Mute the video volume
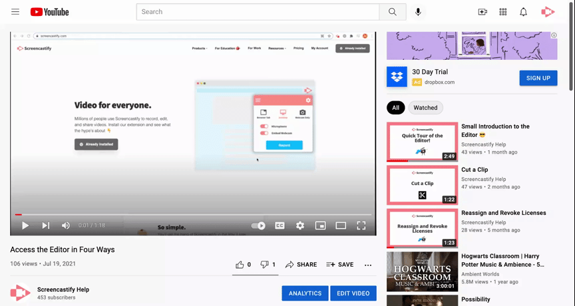The height and width of the screenshot is (306, 575). 66,226
